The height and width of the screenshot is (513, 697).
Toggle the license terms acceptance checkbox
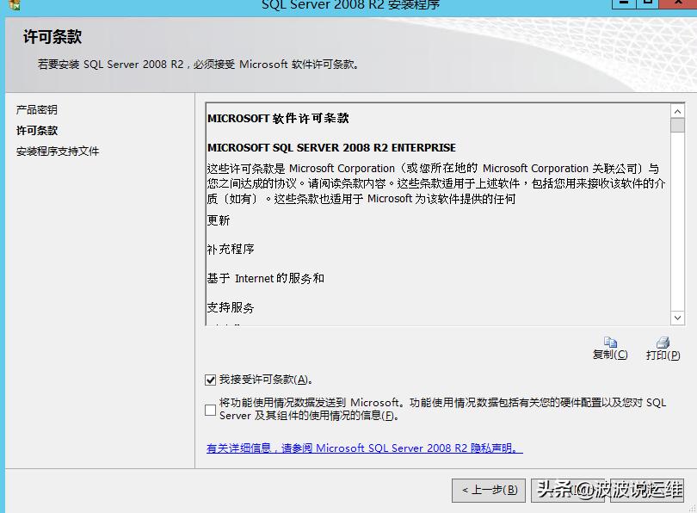pyautogui.click(x=211, y=380)
